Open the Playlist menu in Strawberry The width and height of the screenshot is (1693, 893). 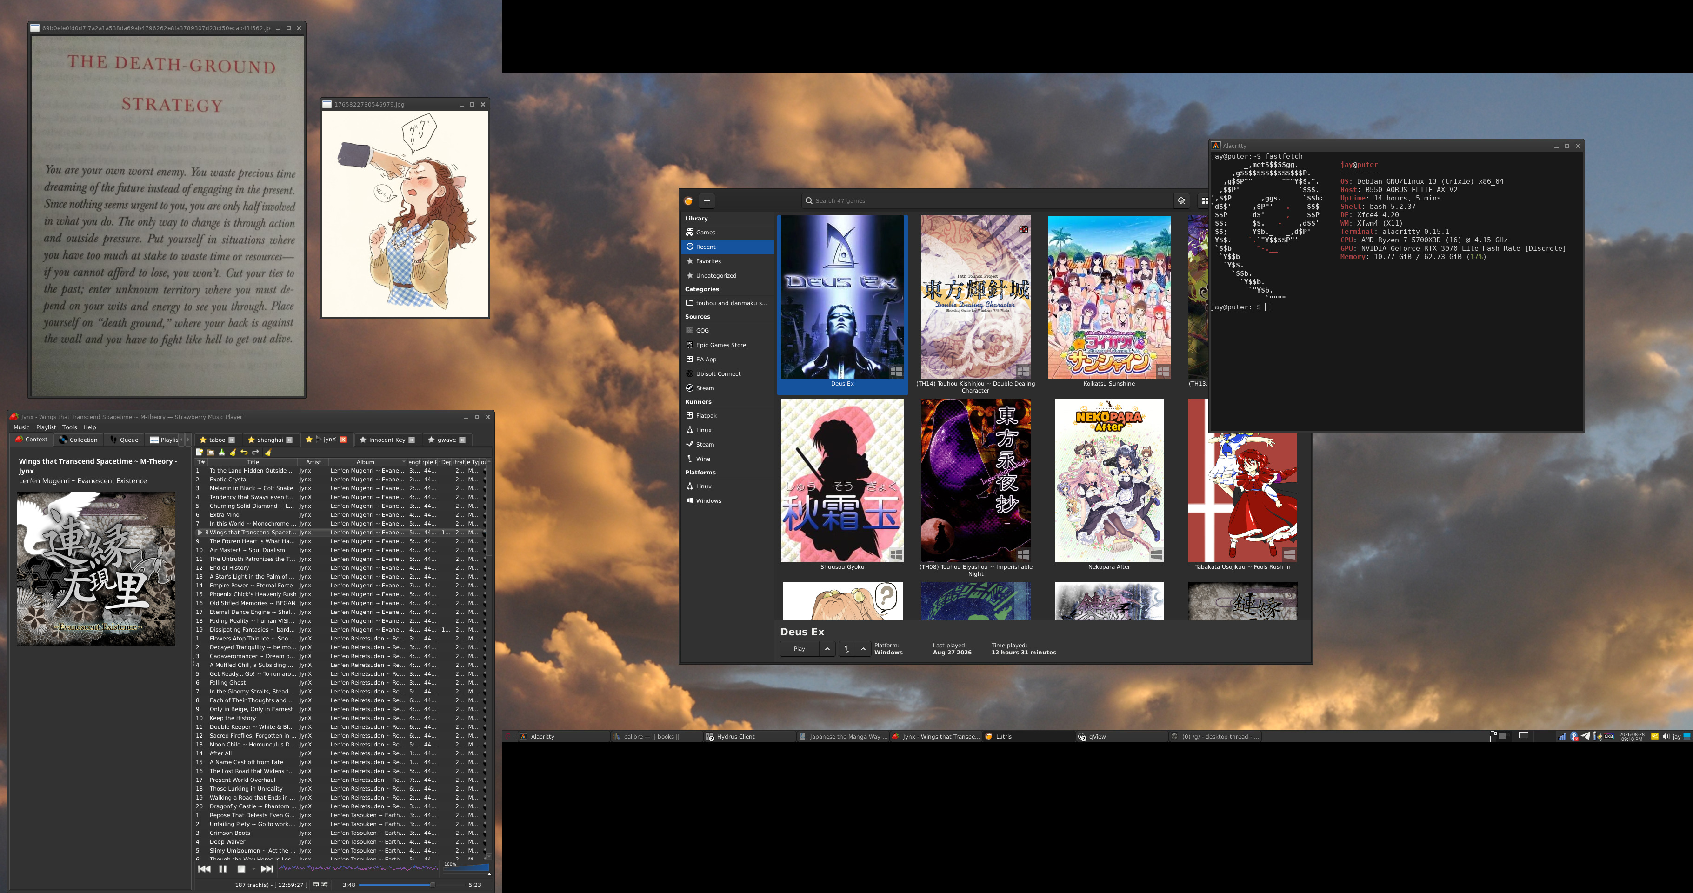46,427
